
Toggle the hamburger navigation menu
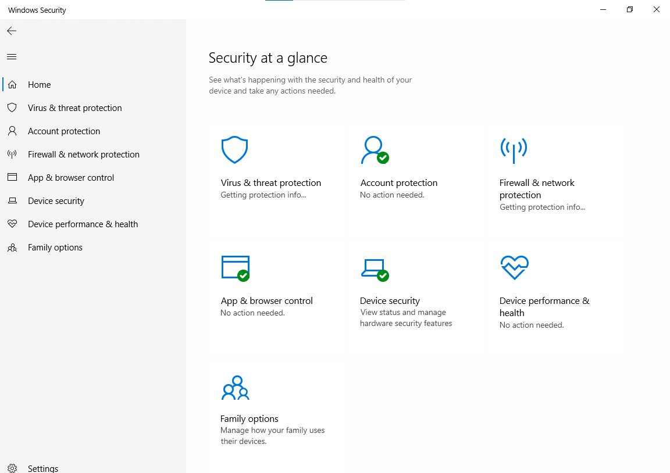click(x=12, y=57)
